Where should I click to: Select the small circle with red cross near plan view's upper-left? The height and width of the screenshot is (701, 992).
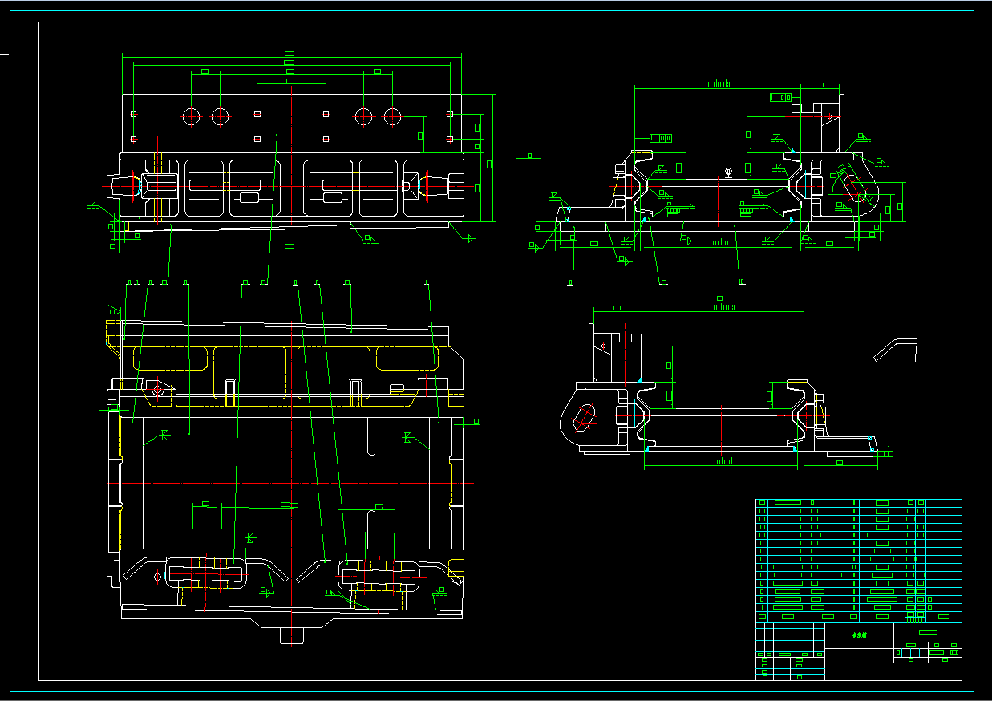158,390
